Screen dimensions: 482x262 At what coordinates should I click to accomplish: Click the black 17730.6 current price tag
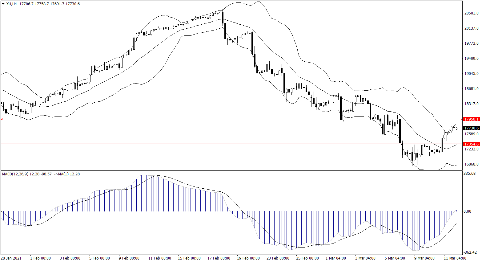(x=471, y=128)
